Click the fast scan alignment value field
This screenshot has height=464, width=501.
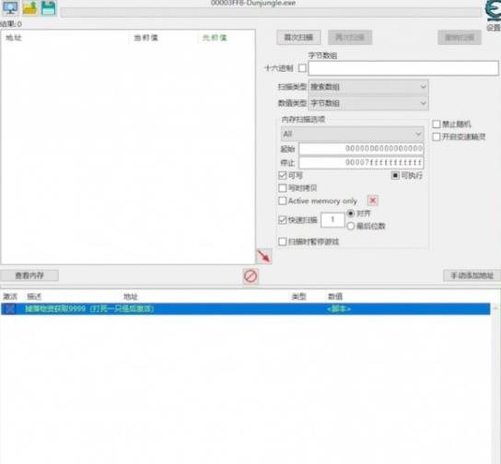(x=332, y=220)
